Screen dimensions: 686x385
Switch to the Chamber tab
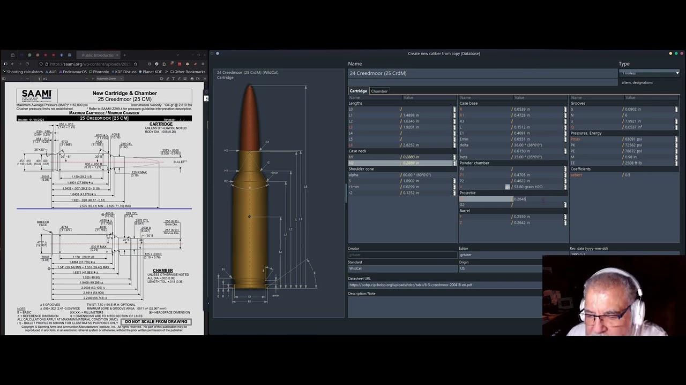[x=379, y=91]
